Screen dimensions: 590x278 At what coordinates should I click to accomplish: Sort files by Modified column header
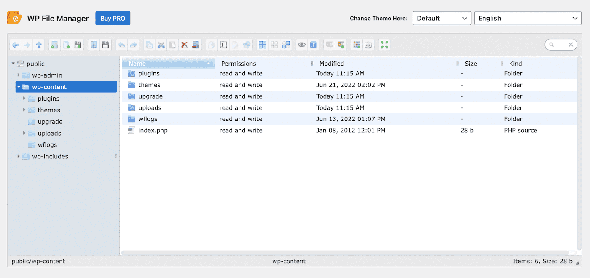tap(332, 64)
